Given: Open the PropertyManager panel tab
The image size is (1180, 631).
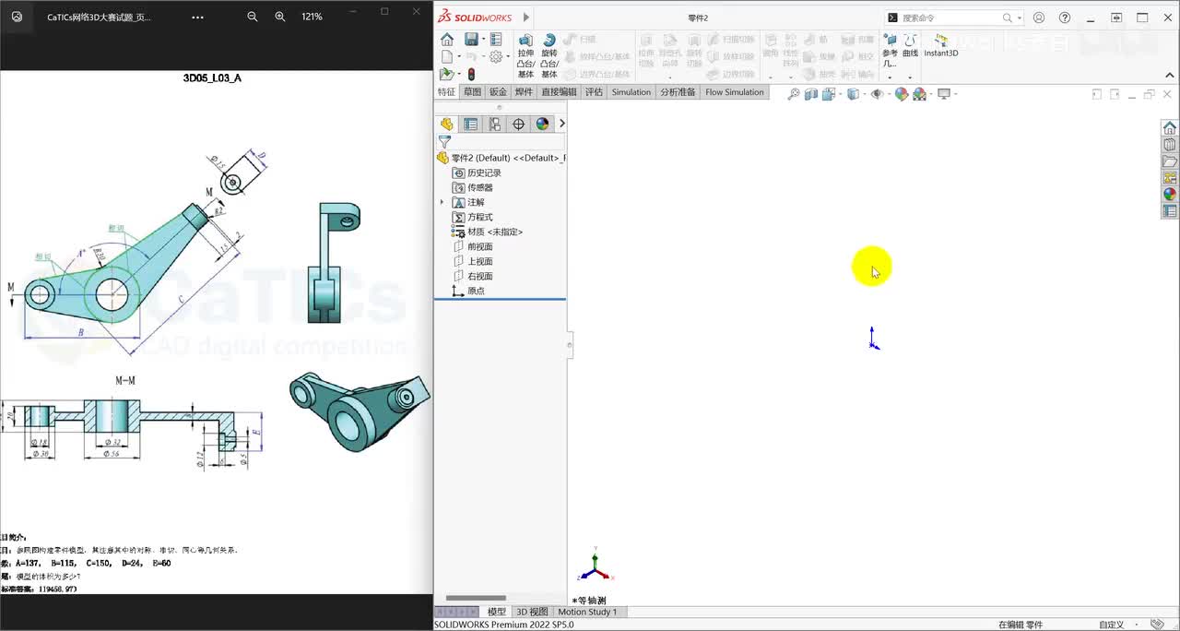Looking at the screenshot, I should point(471,124).
